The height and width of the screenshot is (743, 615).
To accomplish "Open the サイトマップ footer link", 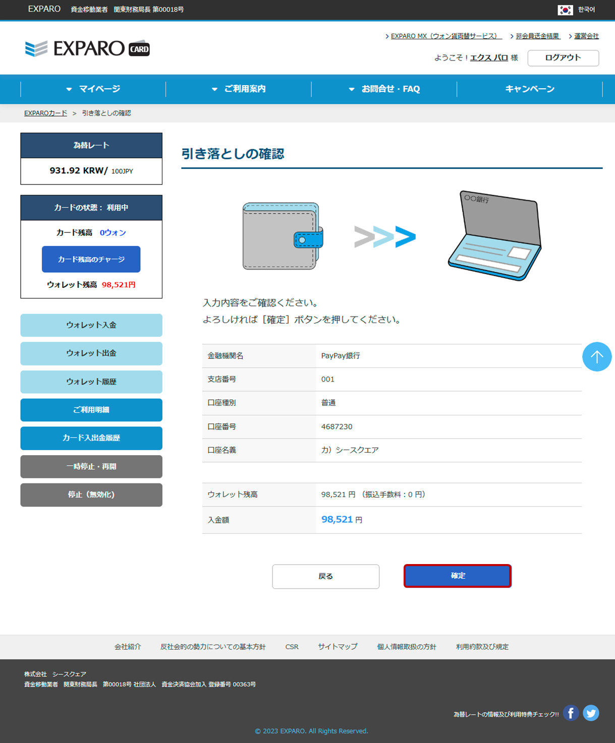I will (338, 647).
